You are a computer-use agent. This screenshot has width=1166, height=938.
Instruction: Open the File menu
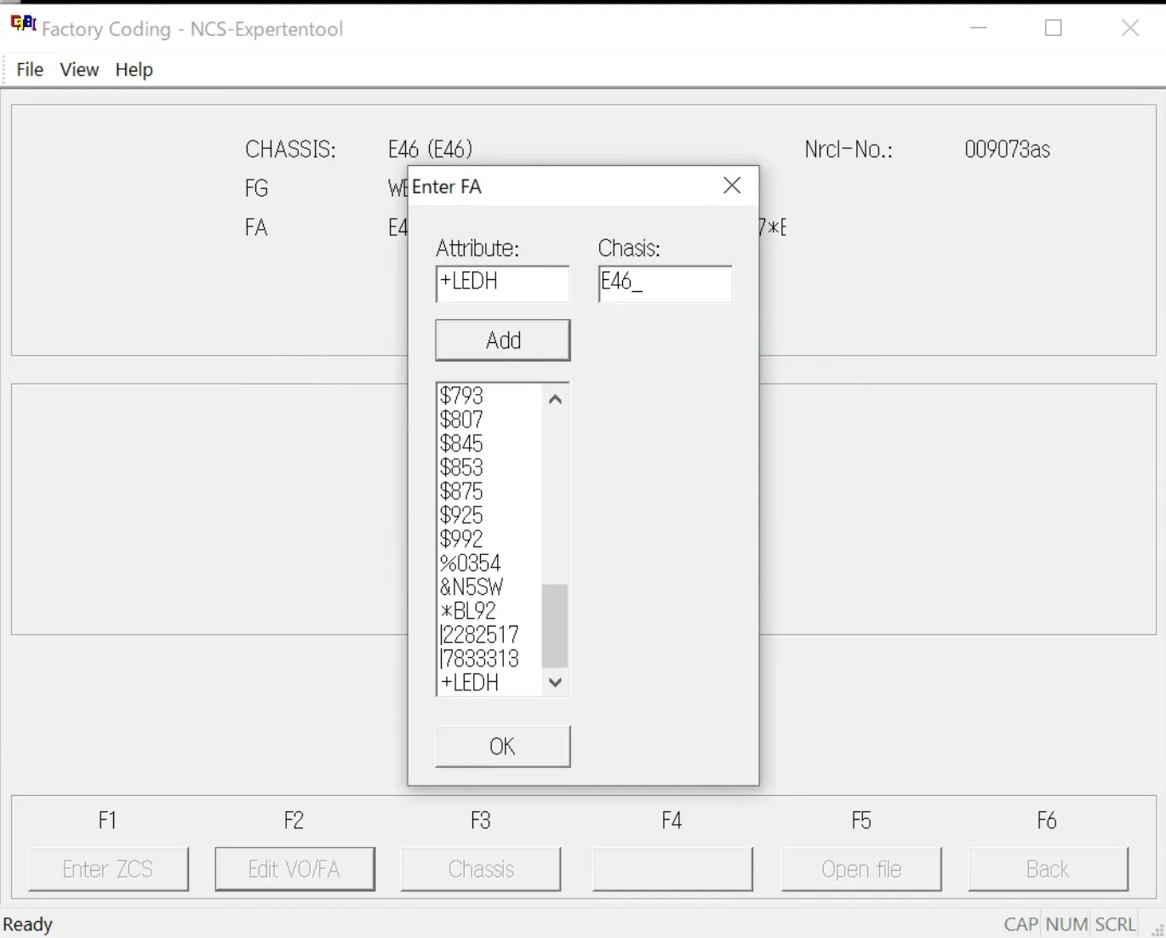(30, 70)
